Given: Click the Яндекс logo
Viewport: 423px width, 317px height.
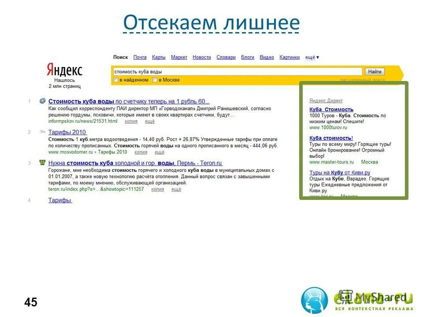Looking at the screenshot, I should [x=64, y=70].
